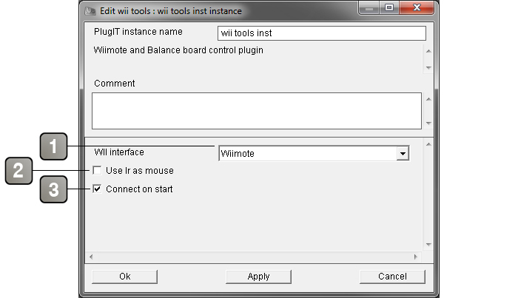This screenshot has height=298, width=518.
Task: Click the Comment box scroll up arrow
Action: click(x=428, y=99)
